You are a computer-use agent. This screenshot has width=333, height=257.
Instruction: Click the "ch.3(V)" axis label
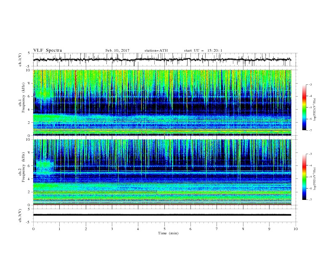click(20, 216)
